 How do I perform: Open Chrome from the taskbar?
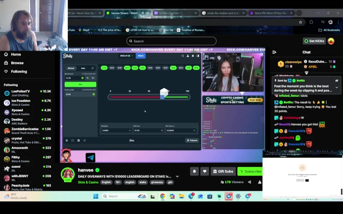tap(162, 196)
